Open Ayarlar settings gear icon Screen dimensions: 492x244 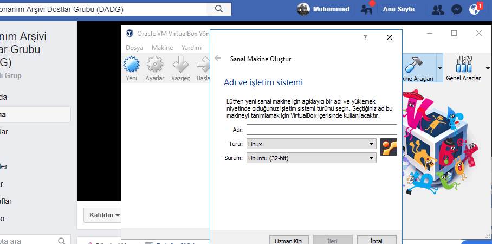(155, 65)
